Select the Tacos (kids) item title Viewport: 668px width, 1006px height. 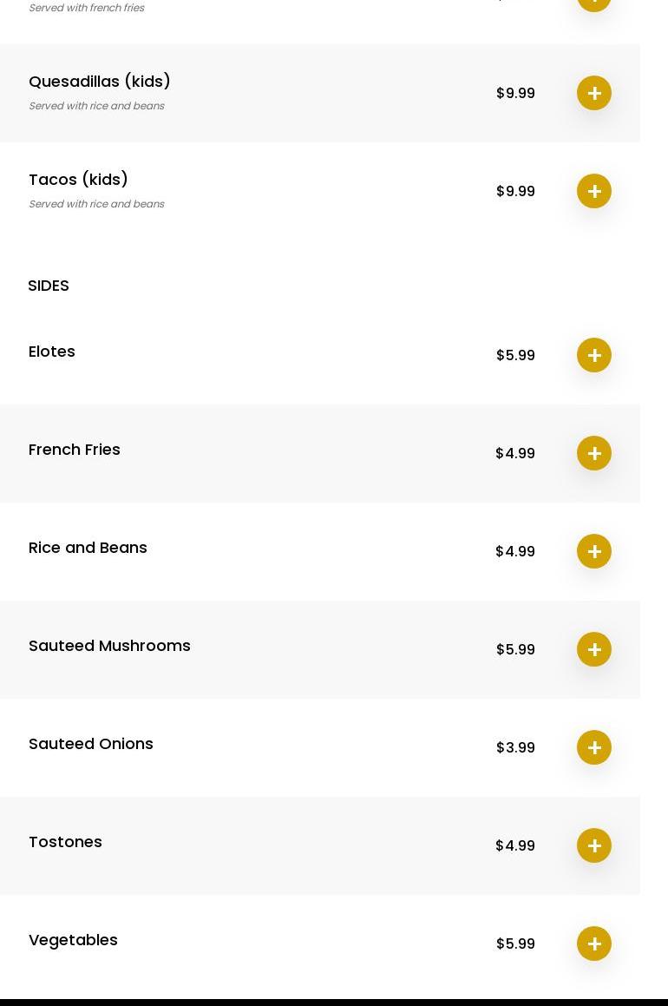coord(78,180)
